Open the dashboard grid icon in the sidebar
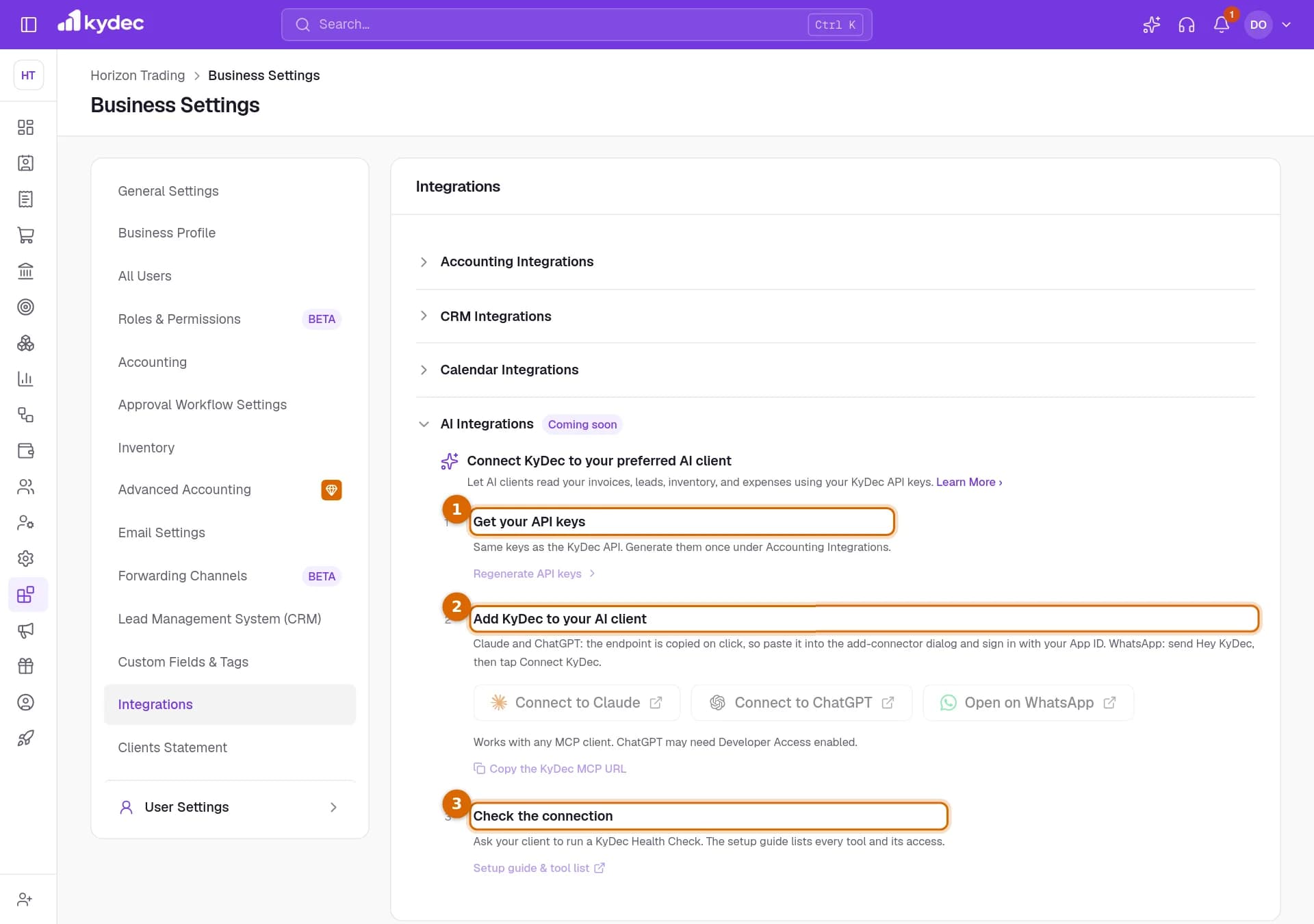This screenshot has height=924, width=1314. tap(25, 127)
